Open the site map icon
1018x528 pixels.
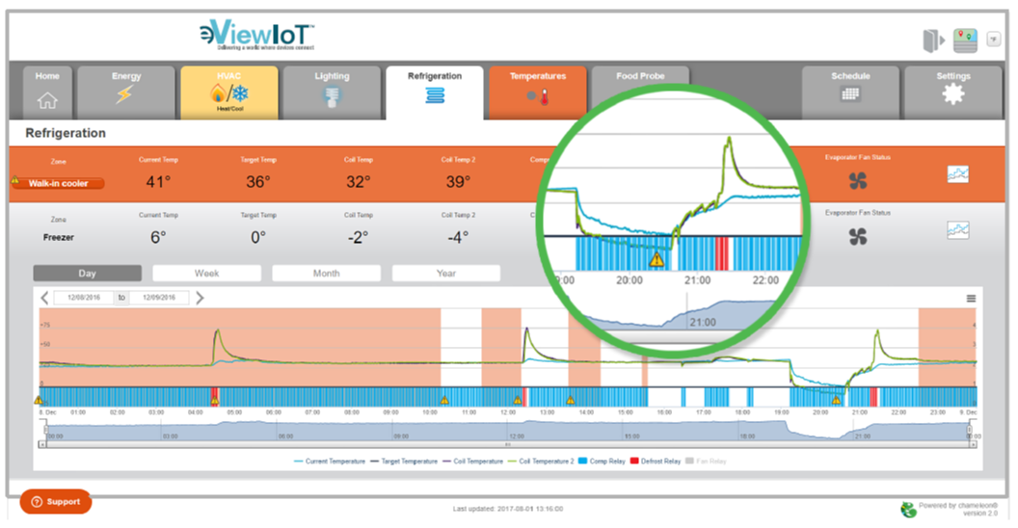965,40
